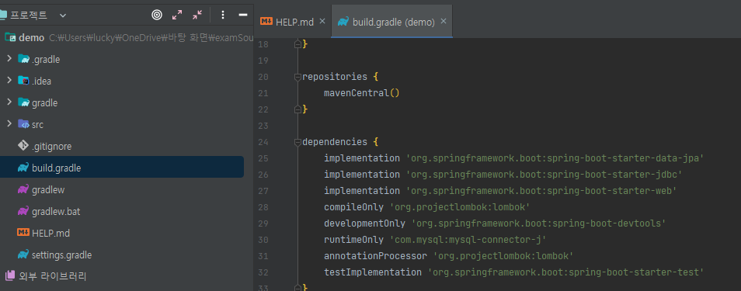This screenshot has width=741, height=291.
Task: Click the mysql-connector-j dependency string
Action: [x=468, y=240]
